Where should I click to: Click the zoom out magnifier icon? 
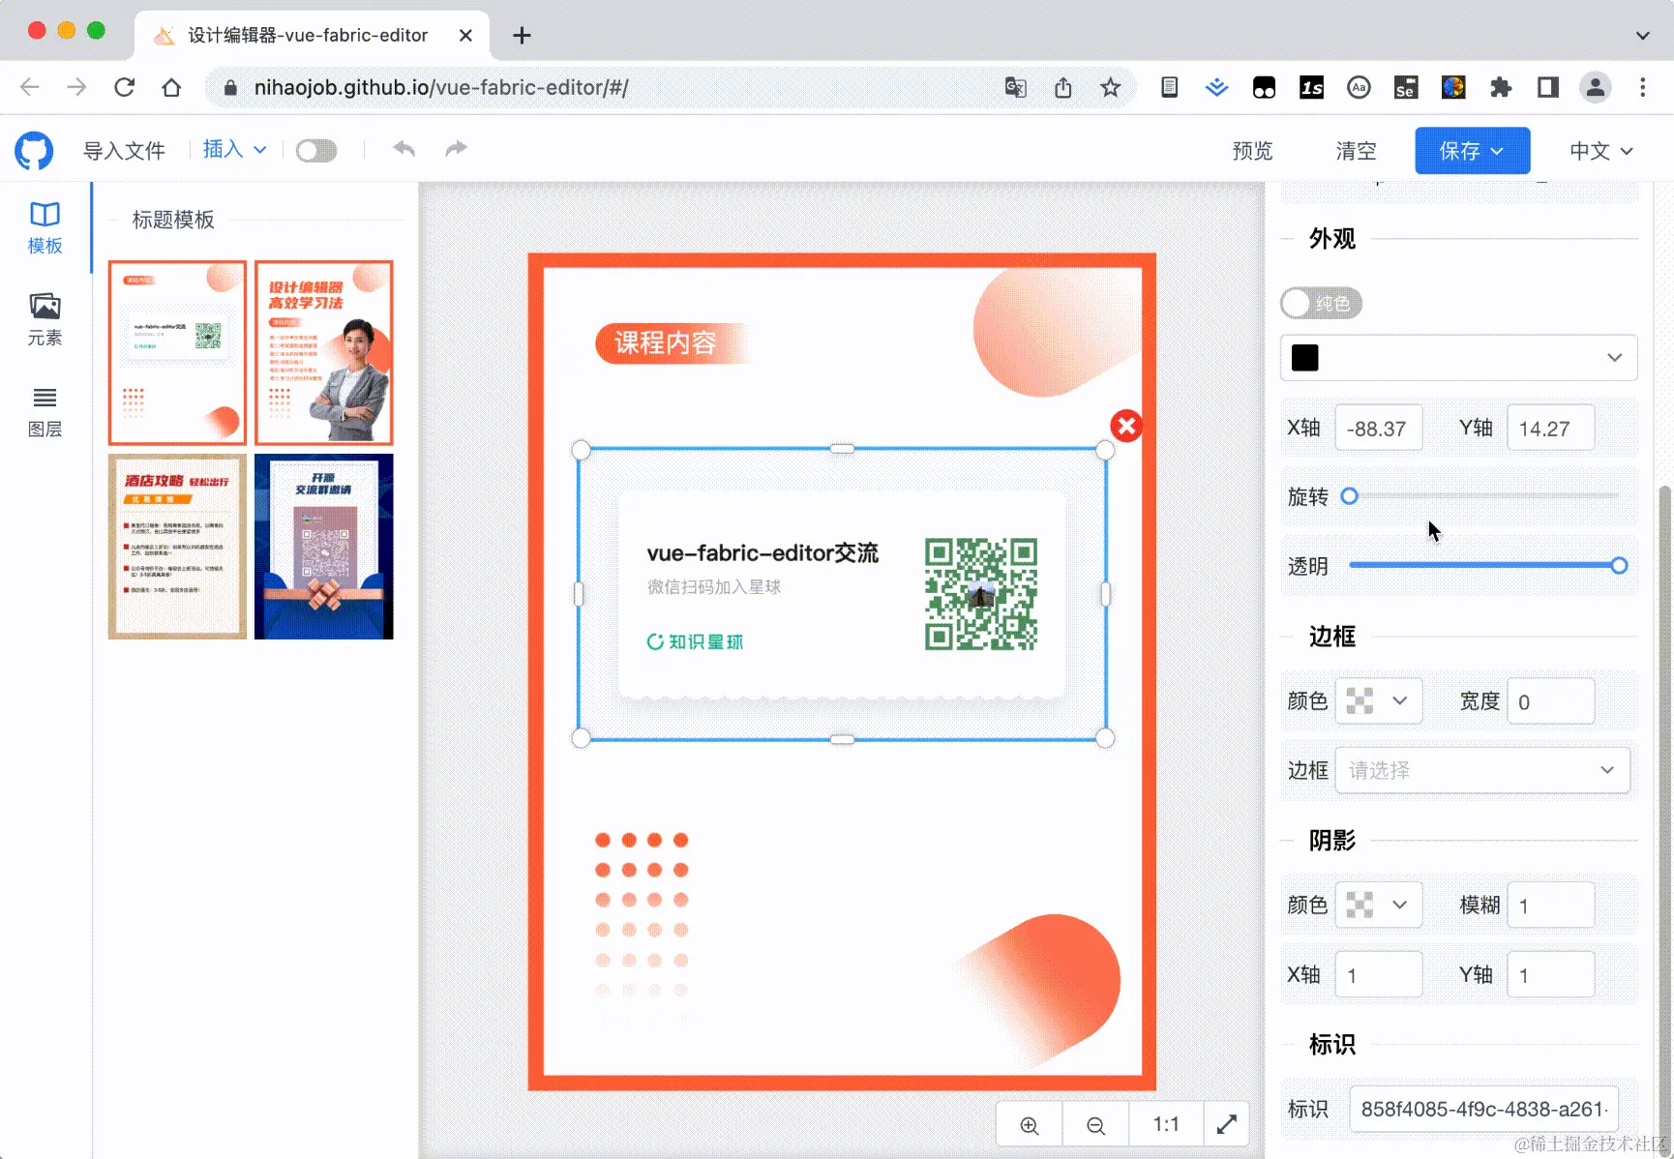point(1095,1125)
